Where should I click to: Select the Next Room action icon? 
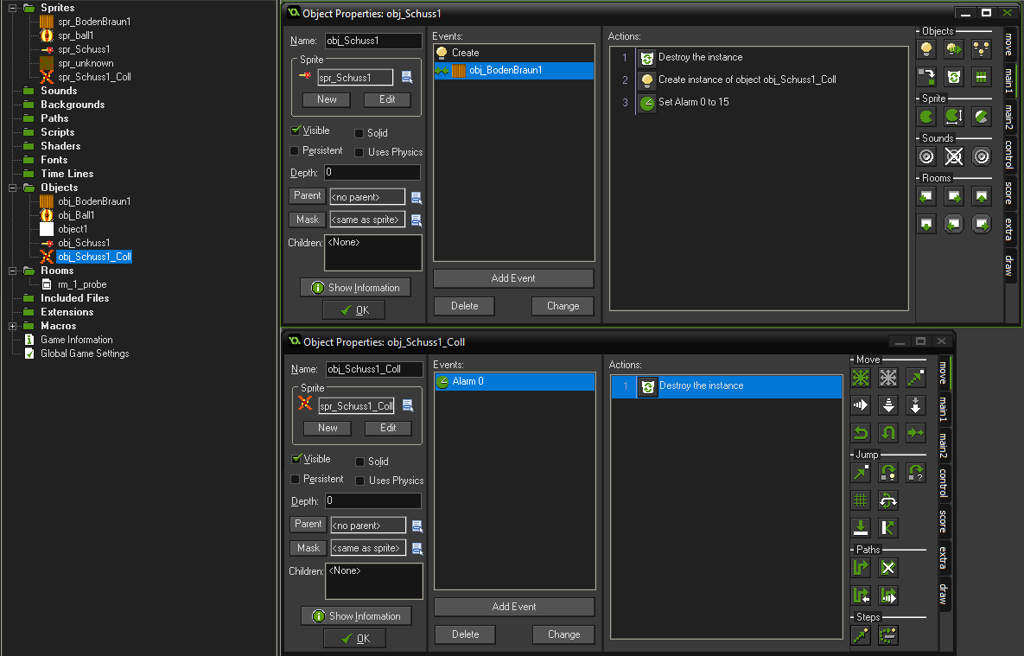(954, 196)
